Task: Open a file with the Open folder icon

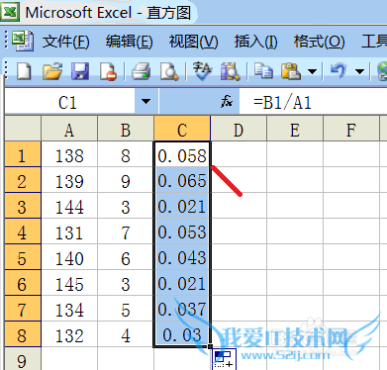Action: (52, 71)
